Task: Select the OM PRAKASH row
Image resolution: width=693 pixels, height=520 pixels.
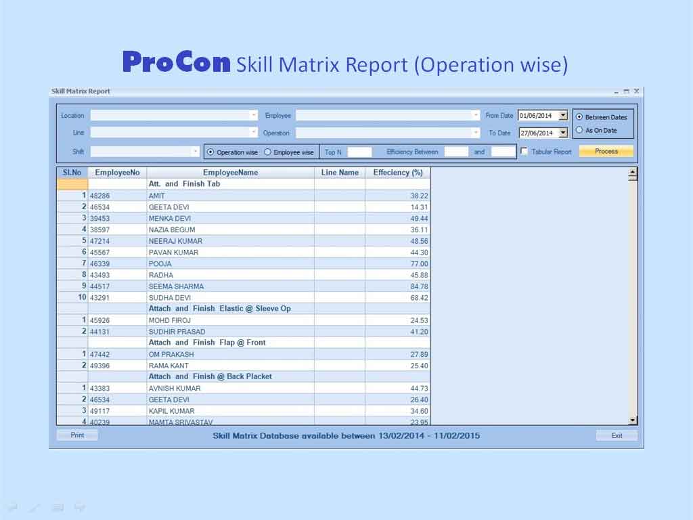Action: click(244, 354)
